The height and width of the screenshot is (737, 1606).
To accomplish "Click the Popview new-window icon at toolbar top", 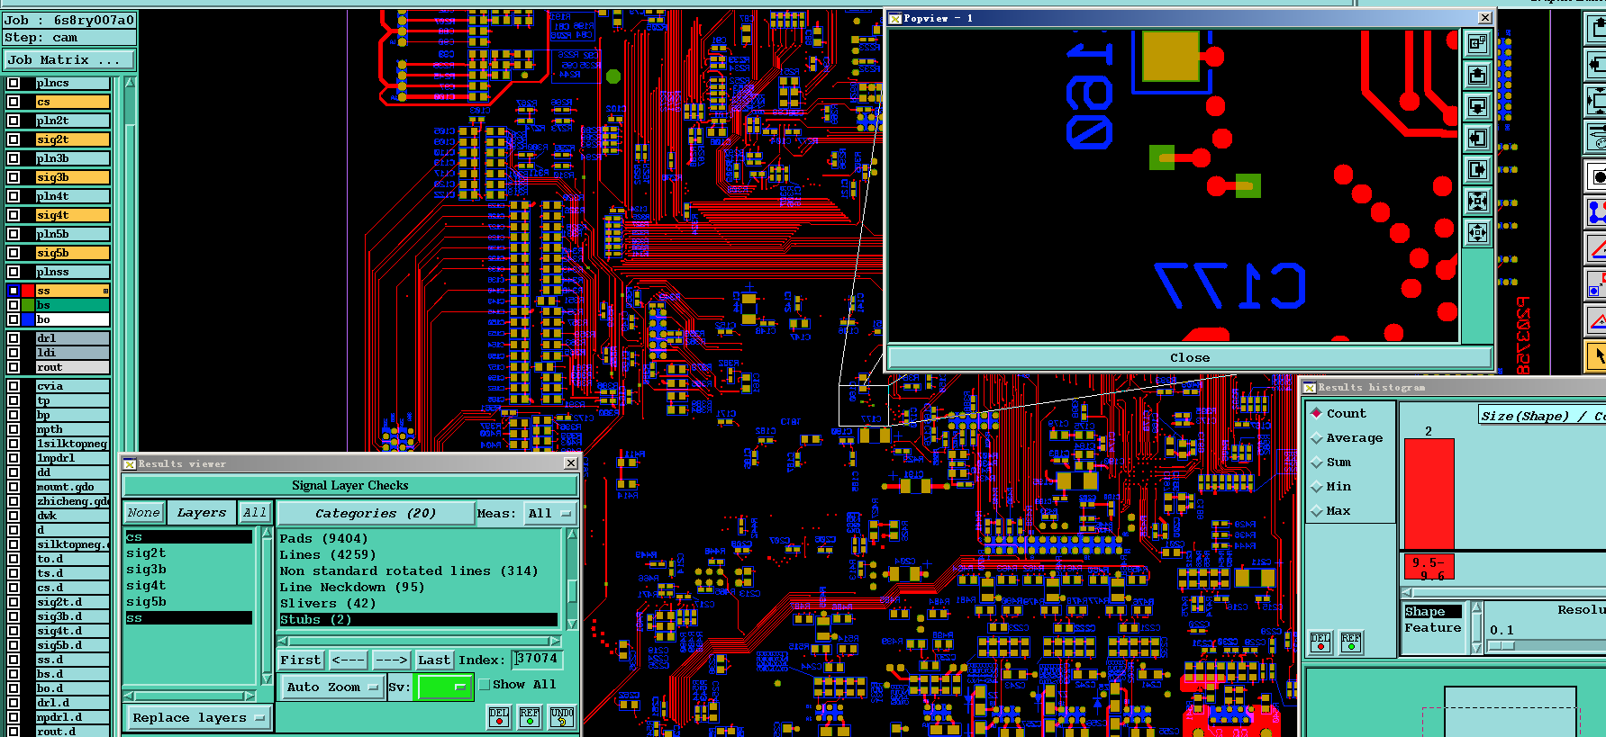I will point(1477,43).
